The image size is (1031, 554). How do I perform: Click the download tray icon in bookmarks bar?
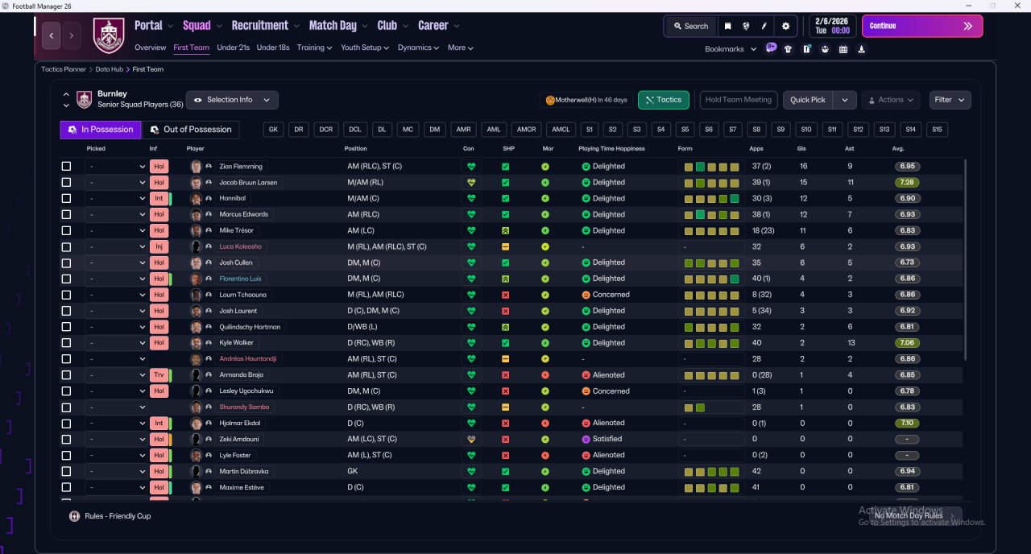(x=862, y=49)
